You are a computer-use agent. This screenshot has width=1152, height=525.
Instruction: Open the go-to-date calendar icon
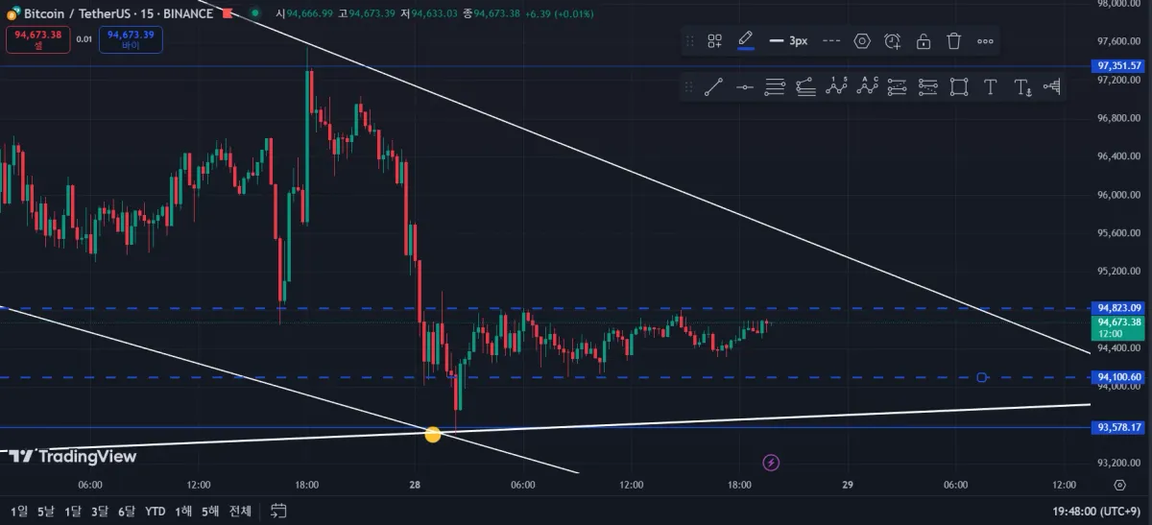click(278, 511)
